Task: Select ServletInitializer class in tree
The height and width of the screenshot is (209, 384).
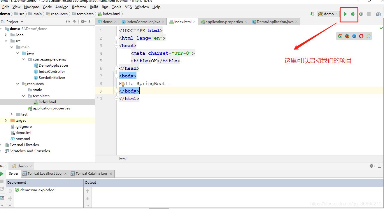Action: (52, 78)
